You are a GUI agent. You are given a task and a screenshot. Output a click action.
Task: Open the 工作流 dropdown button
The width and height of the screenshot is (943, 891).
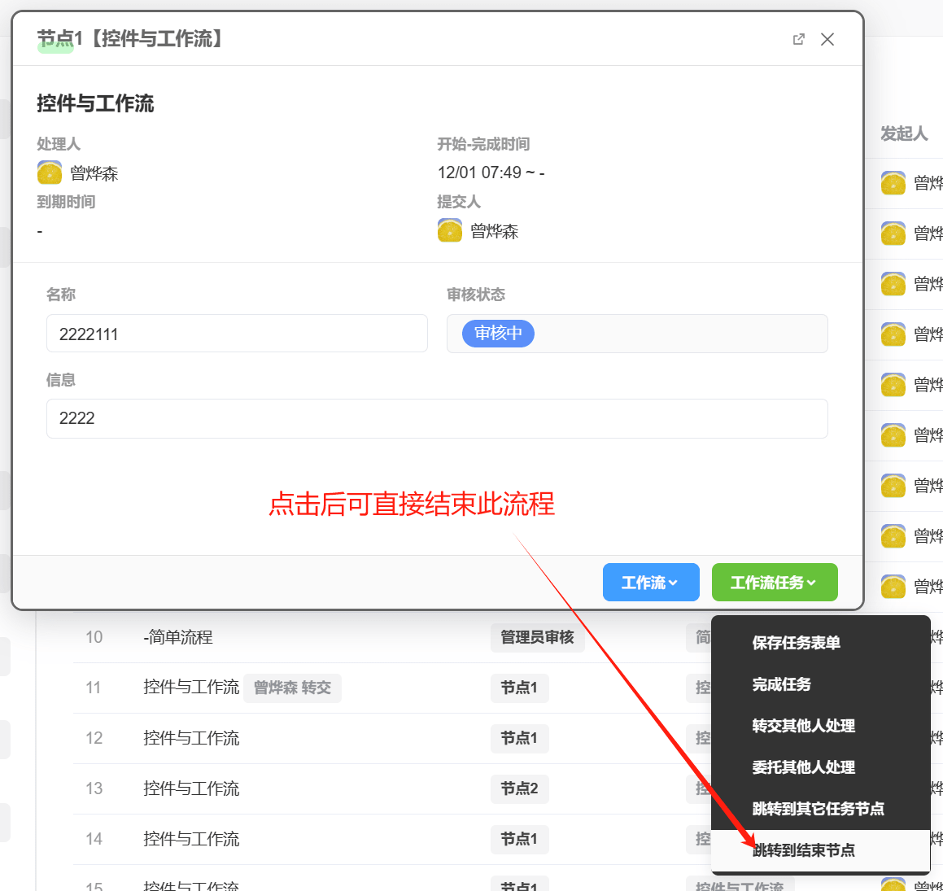650,583
